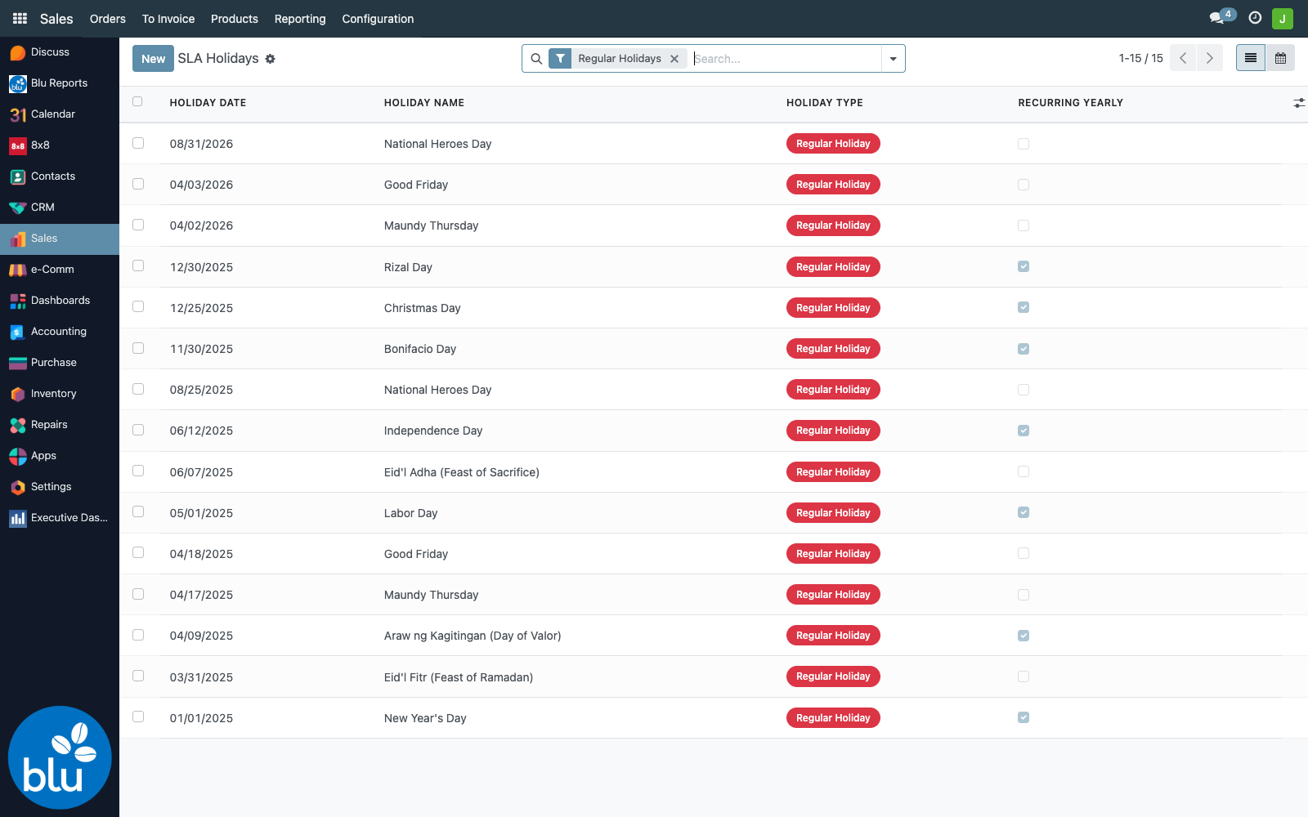This screenshot has width=1308, height=817.
Task: Open the Contacts app
Action: (60, 176)
